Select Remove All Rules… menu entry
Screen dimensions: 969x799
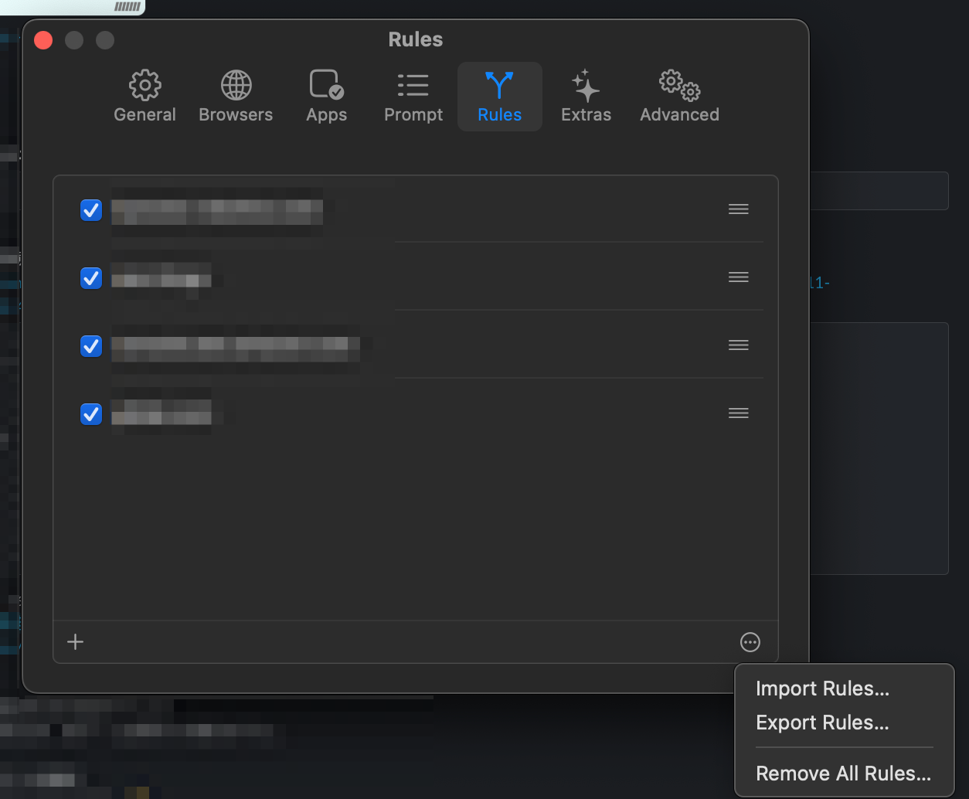tap(843, 773)
